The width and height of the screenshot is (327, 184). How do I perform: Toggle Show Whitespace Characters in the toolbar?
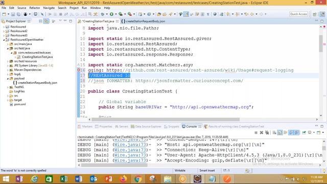click(208, 14)
